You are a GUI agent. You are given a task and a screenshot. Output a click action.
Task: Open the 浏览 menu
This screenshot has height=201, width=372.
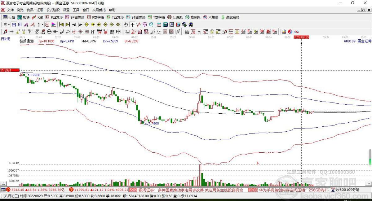[x=20, y=10]
